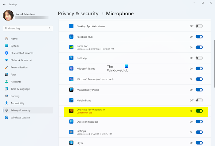Click the Mixed Reality Portal icon

coord(71,90)
